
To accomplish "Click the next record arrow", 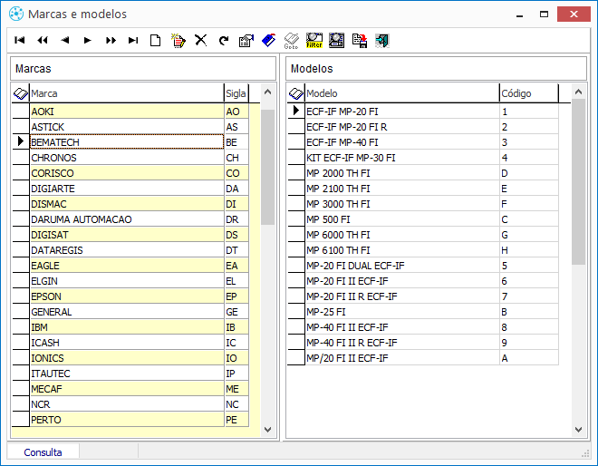I will (x=88, y=40).
